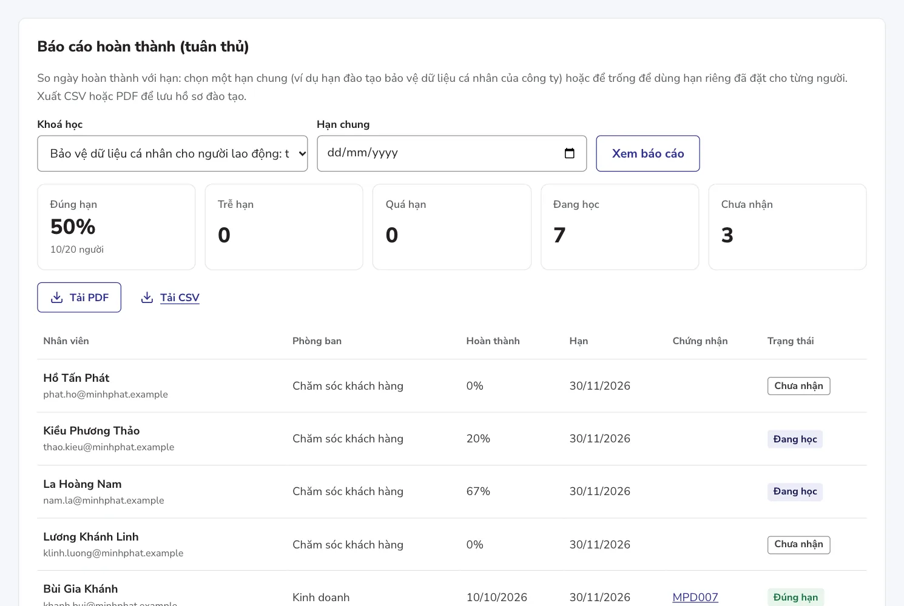Viewport: 904px width, 606px height.
Task: Click Hồ Tấn Phát's Chưa nhận status badge
Action: [x=798, y=386]
